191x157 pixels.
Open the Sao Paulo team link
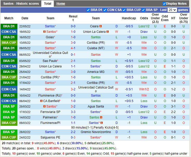(x=50, y=61)
